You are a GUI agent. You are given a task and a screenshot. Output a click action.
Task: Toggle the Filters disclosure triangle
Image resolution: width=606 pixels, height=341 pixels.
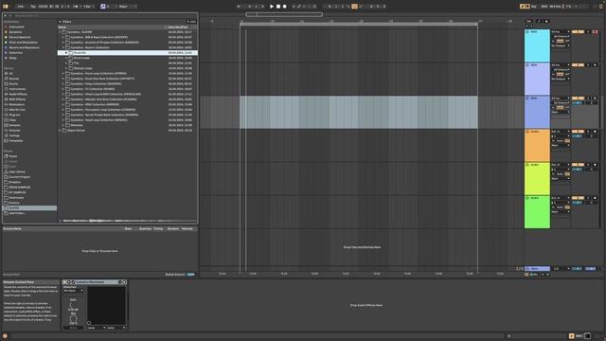tap(60, 22)
